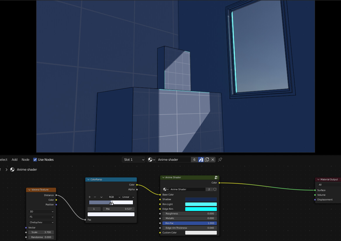Disable the Use Nodes checkbox
The height and width of the screenshot is (241, 341).
coord(35,160)
